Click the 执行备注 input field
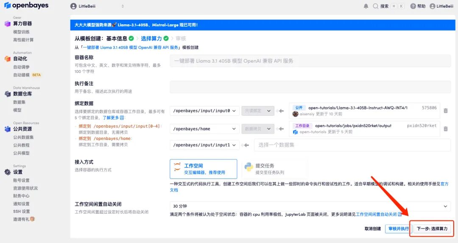The width and height of the screenshot is (458, 243). pos(310,87)
